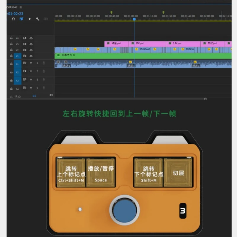Viewport: 237px width, 237px height.
Task: Hide track V1 with eye icon
Action: (31, 56)
